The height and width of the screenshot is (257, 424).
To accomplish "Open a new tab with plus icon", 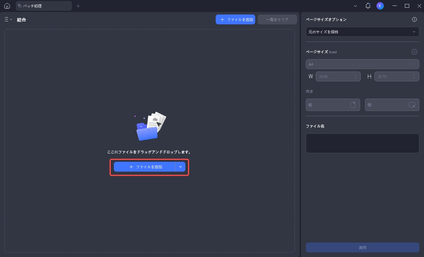I will tap(78, 6).
